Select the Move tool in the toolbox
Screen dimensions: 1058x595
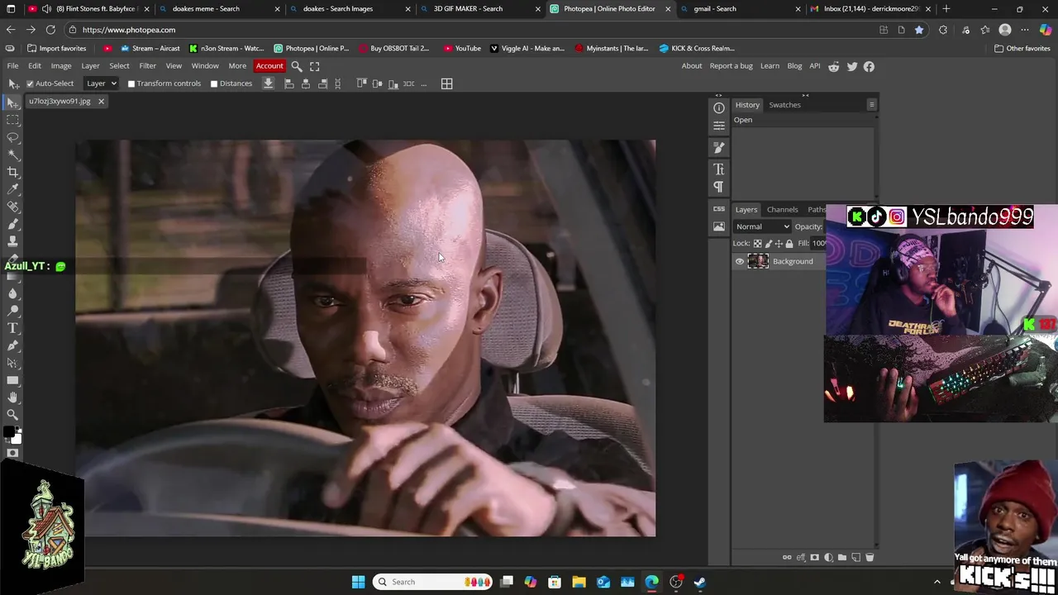[13, 102]
